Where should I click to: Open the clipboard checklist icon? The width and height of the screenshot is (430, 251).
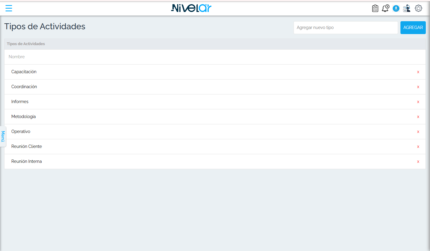click(375, 8)
